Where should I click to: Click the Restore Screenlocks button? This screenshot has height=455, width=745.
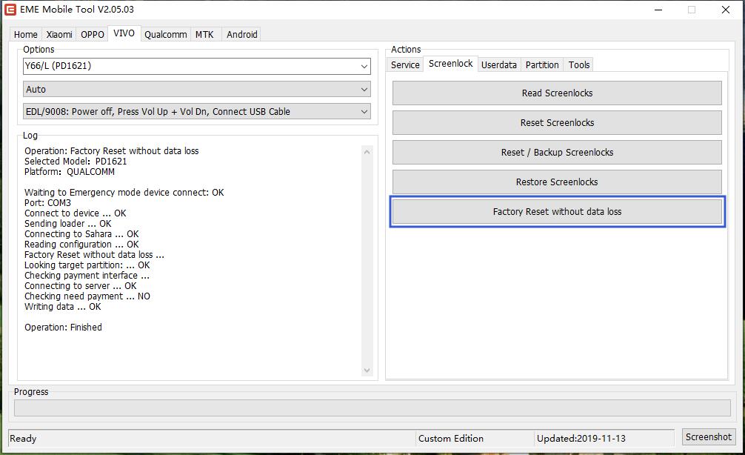tap(557, 182)
